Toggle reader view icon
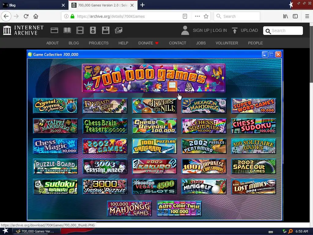This screenshot has width=313, height=235. tap(185, 17)
